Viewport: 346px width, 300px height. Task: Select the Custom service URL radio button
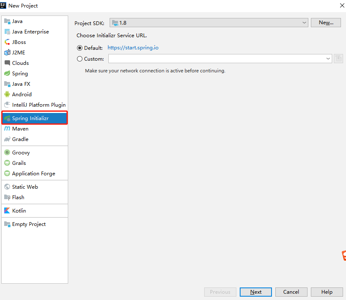tap(79, 59)
